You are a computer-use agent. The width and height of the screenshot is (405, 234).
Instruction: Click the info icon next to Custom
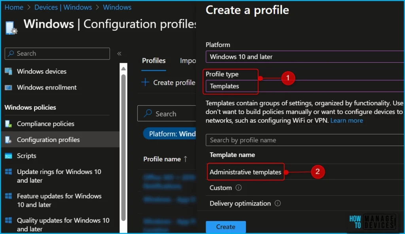click(238, 187)
